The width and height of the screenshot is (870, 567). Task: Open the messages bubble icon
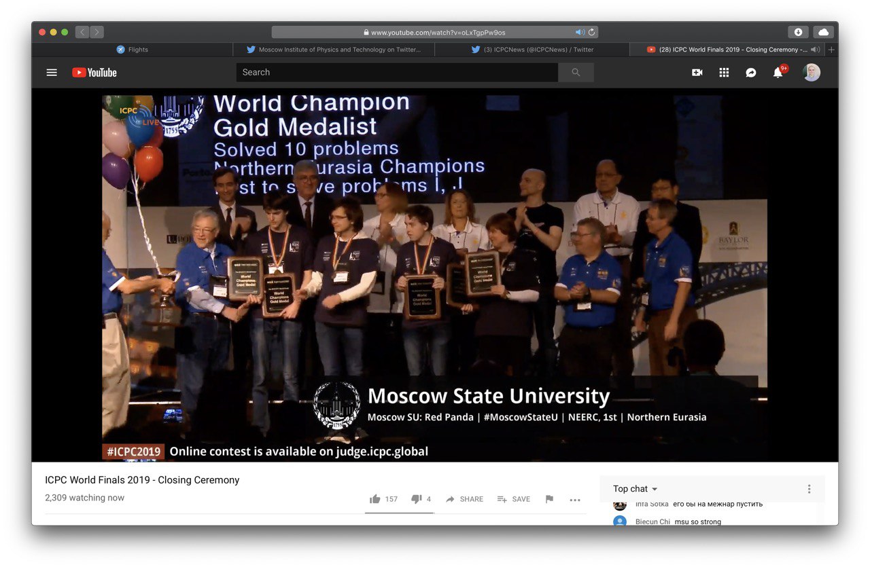(x=751, y=73)
